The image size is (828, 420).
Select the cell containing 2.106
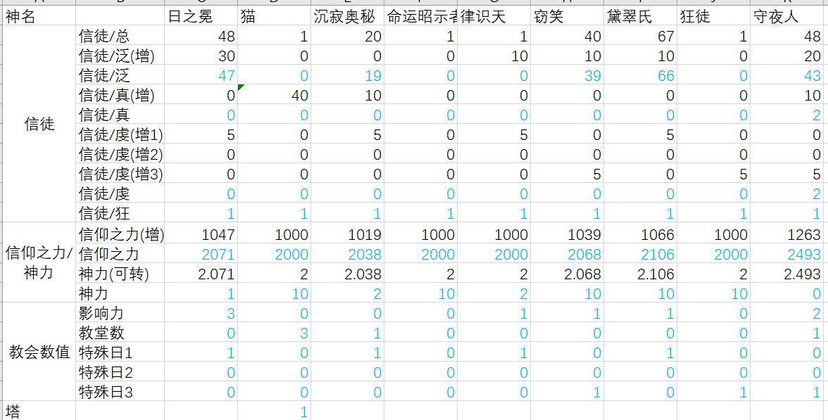[640, 274]
